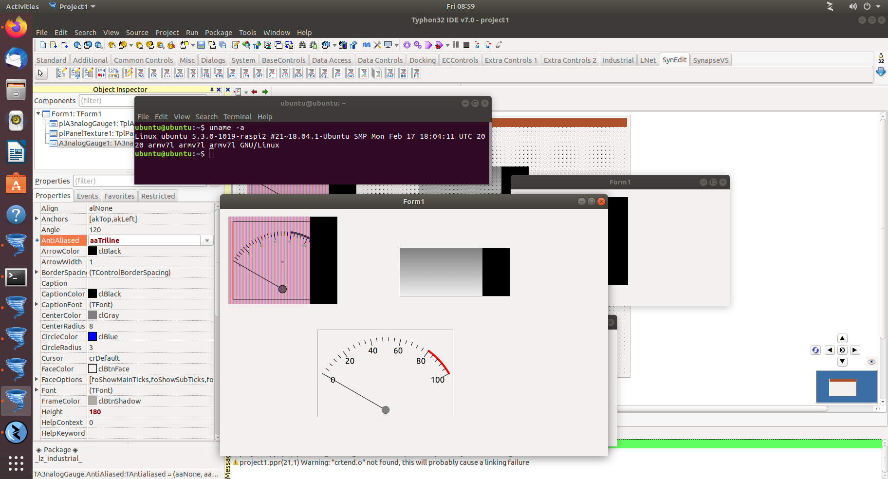Select the SQL highlighter component icon
This screenshot has width=888, height=479.
(x=324, y=74)
